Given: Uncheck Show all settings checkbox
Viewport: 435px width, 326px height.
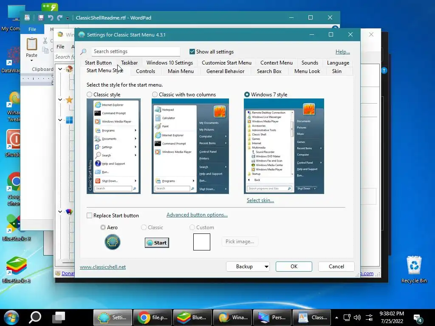Looking at the screenshot, I should (x=192, y=51).
